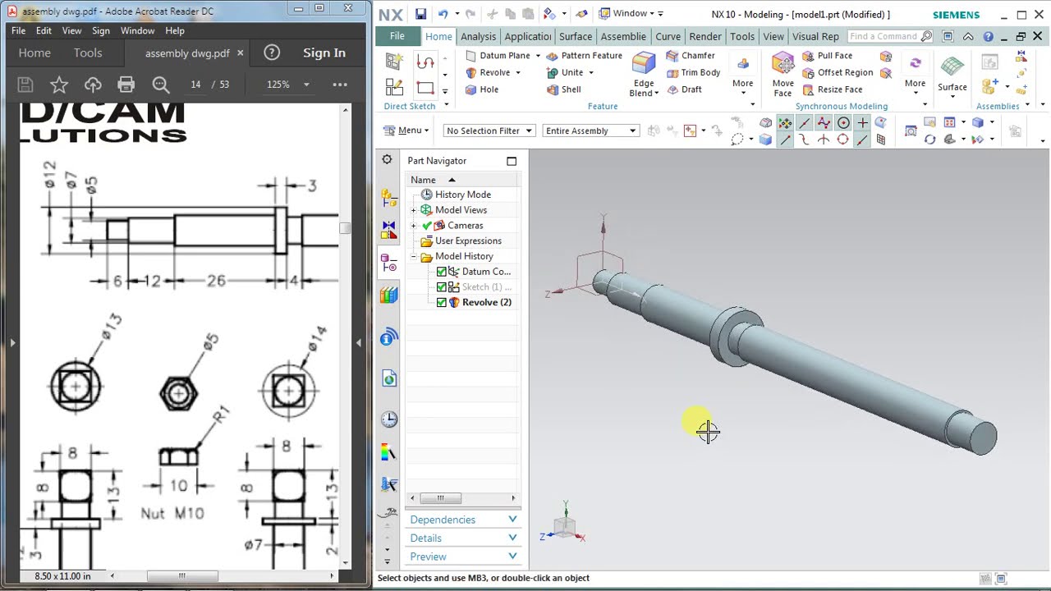1051x591 pixels.
Task: Click the Hole feature tool
Action: tap(482, 89)
